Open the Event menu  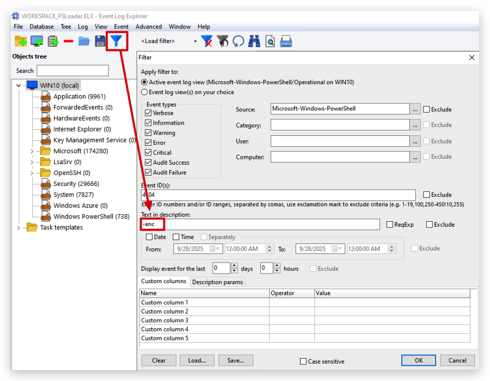pos(121,27)
